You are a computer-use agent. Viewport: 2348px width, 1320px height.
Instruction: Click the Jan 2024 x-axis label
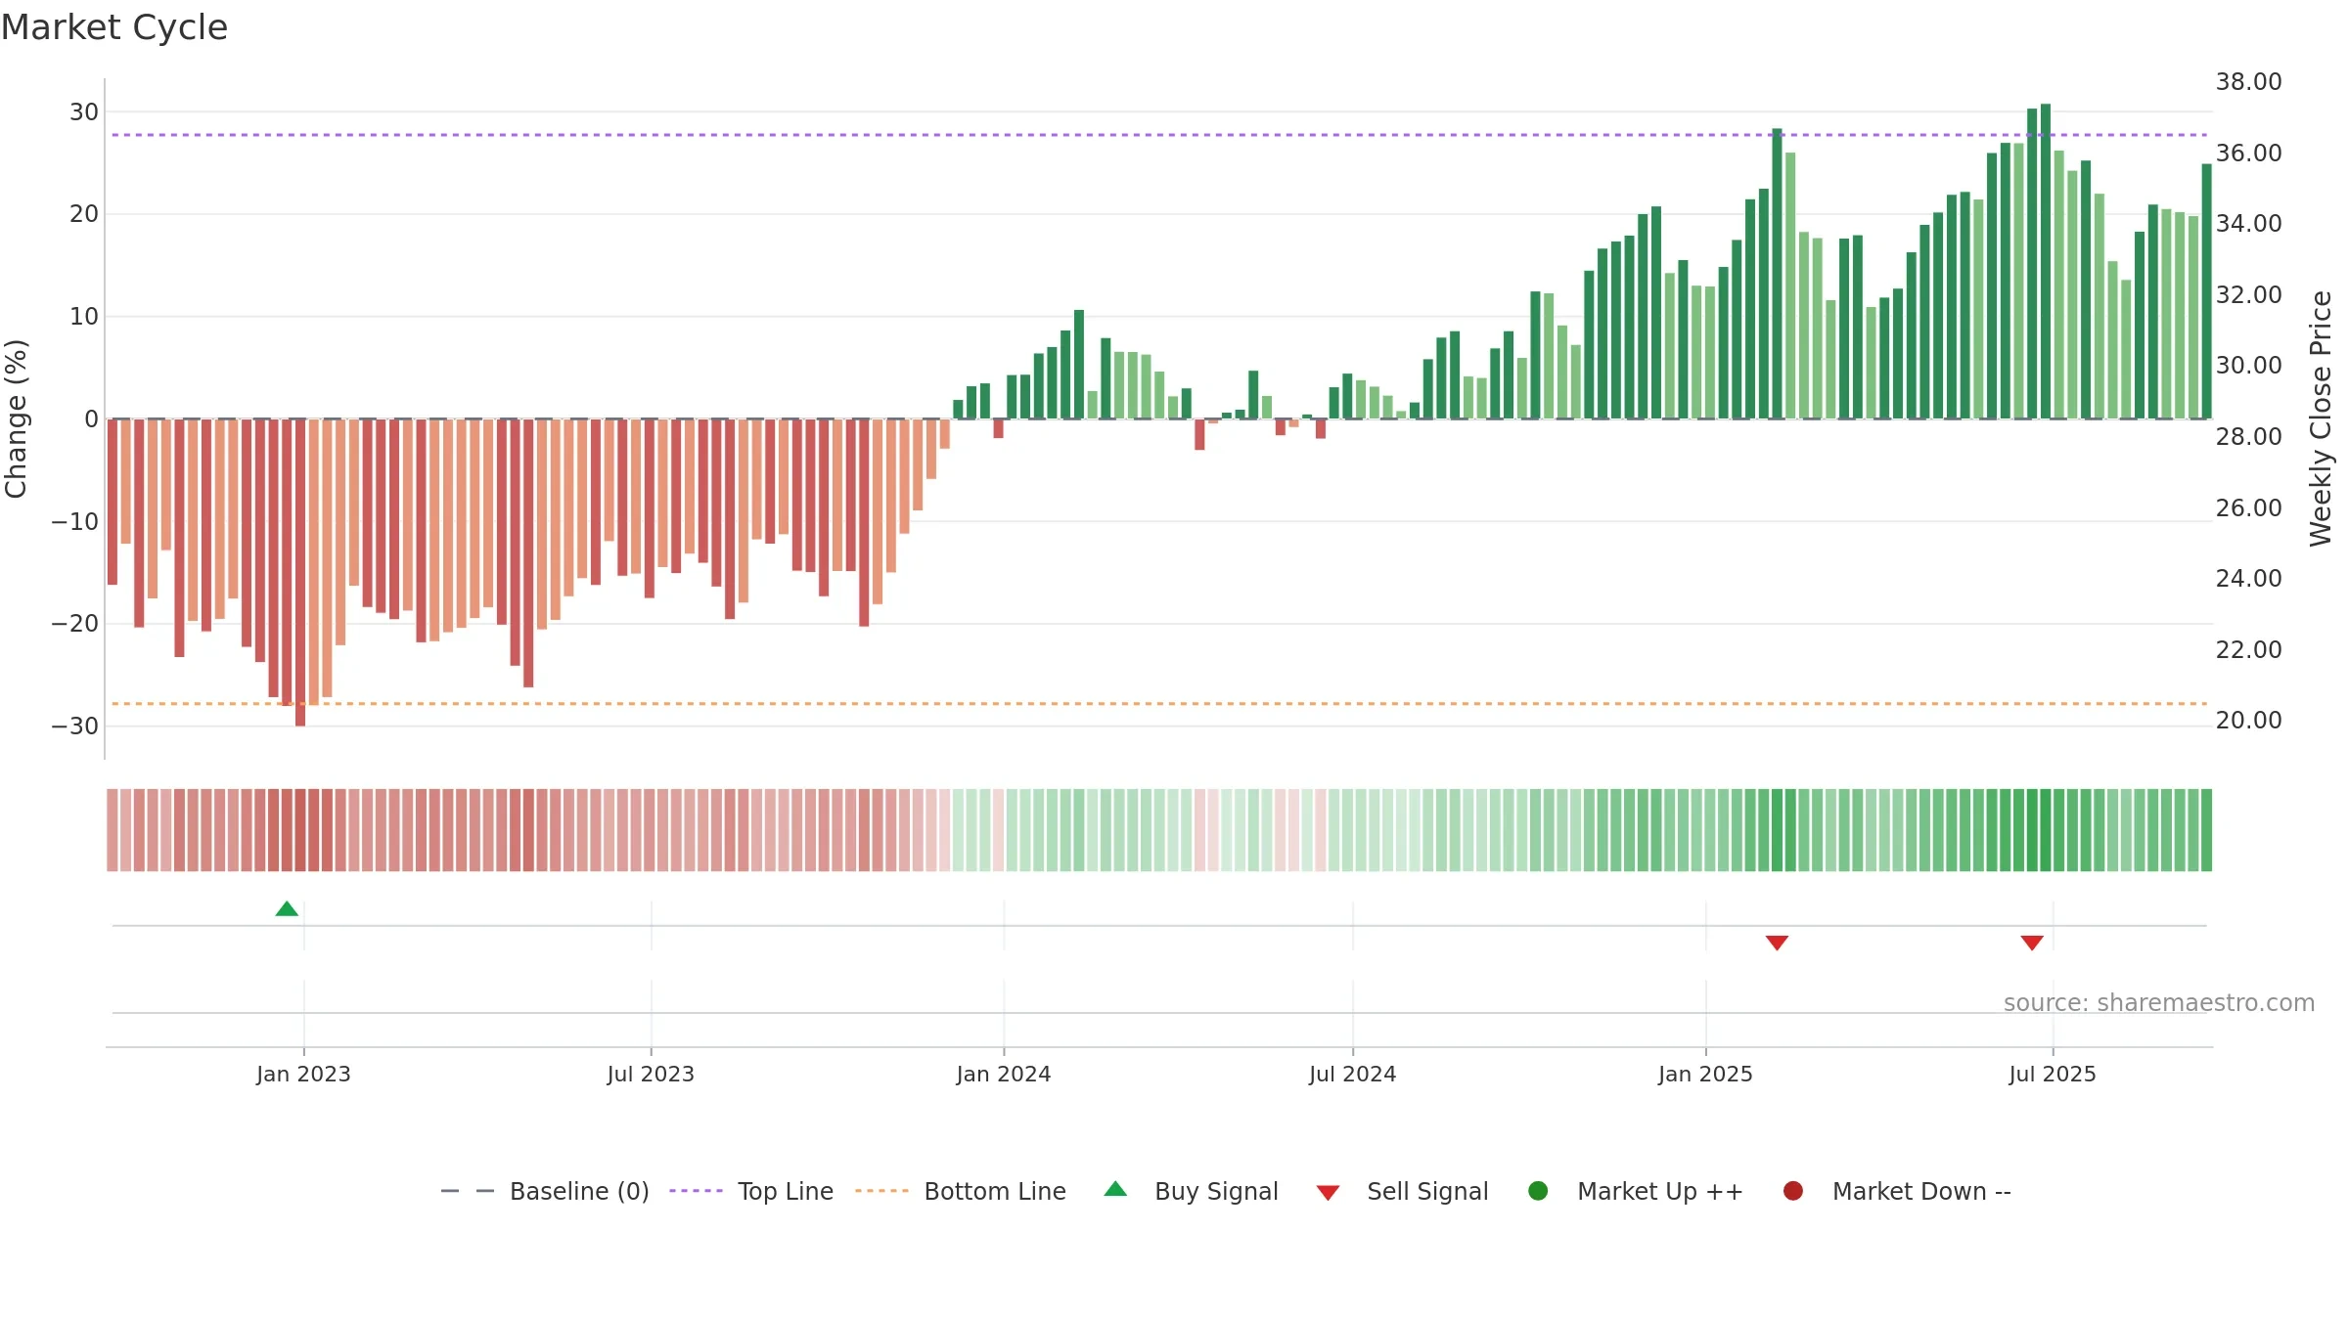(1004, 1074)
